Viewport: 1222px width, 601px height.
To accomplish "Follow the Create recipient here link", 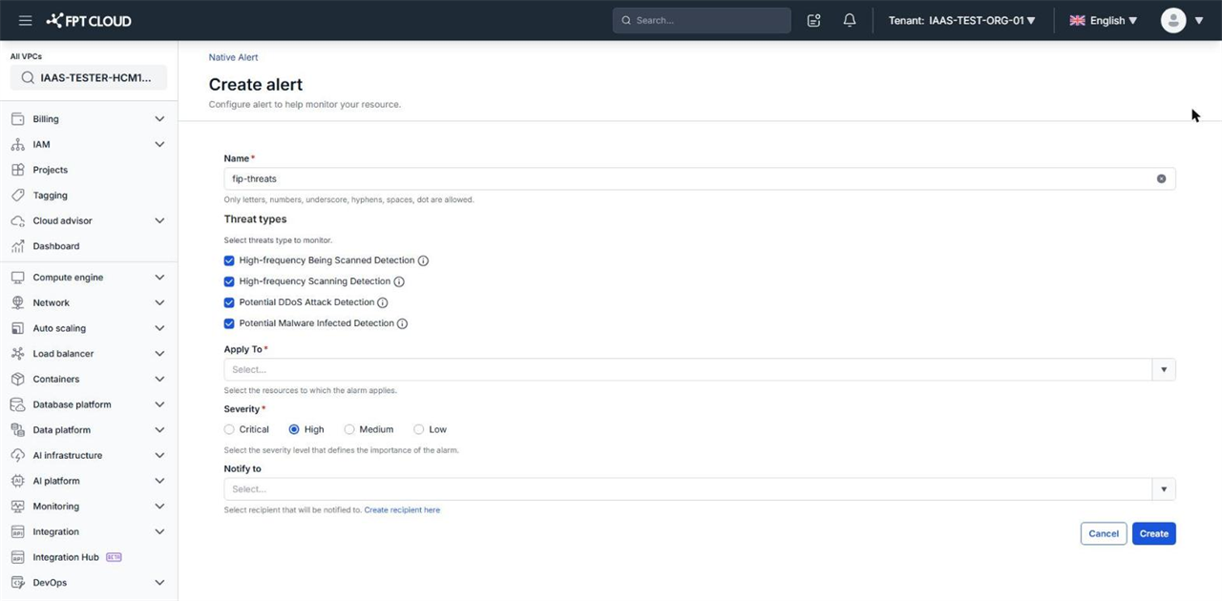I will (402, 510).
